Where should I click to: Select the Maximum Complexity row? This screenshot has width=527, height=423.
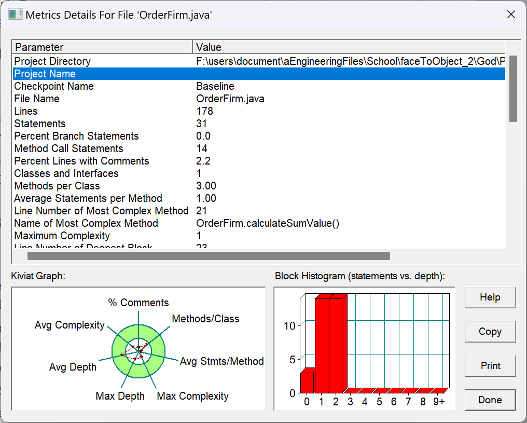259,235
